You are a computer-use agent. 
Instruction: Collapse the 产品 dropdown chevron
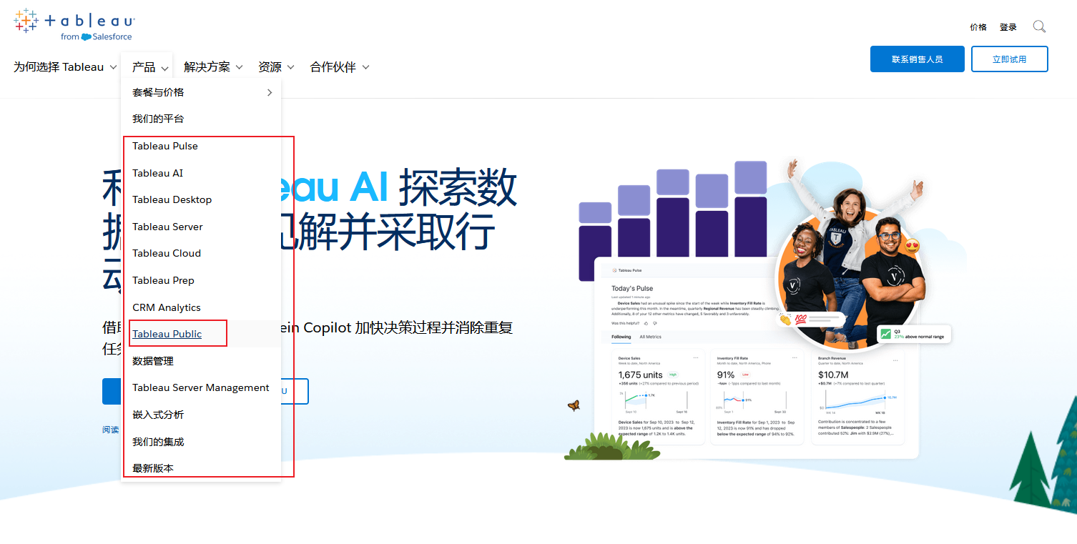point(164,68)
